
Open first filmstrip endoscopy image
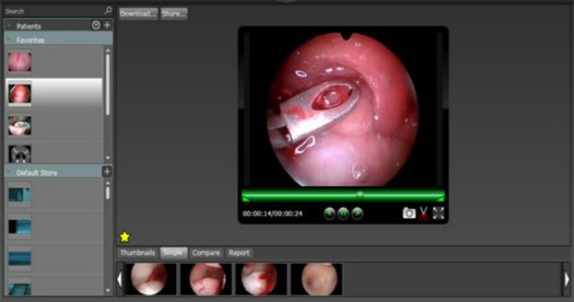tap(150, 279)
